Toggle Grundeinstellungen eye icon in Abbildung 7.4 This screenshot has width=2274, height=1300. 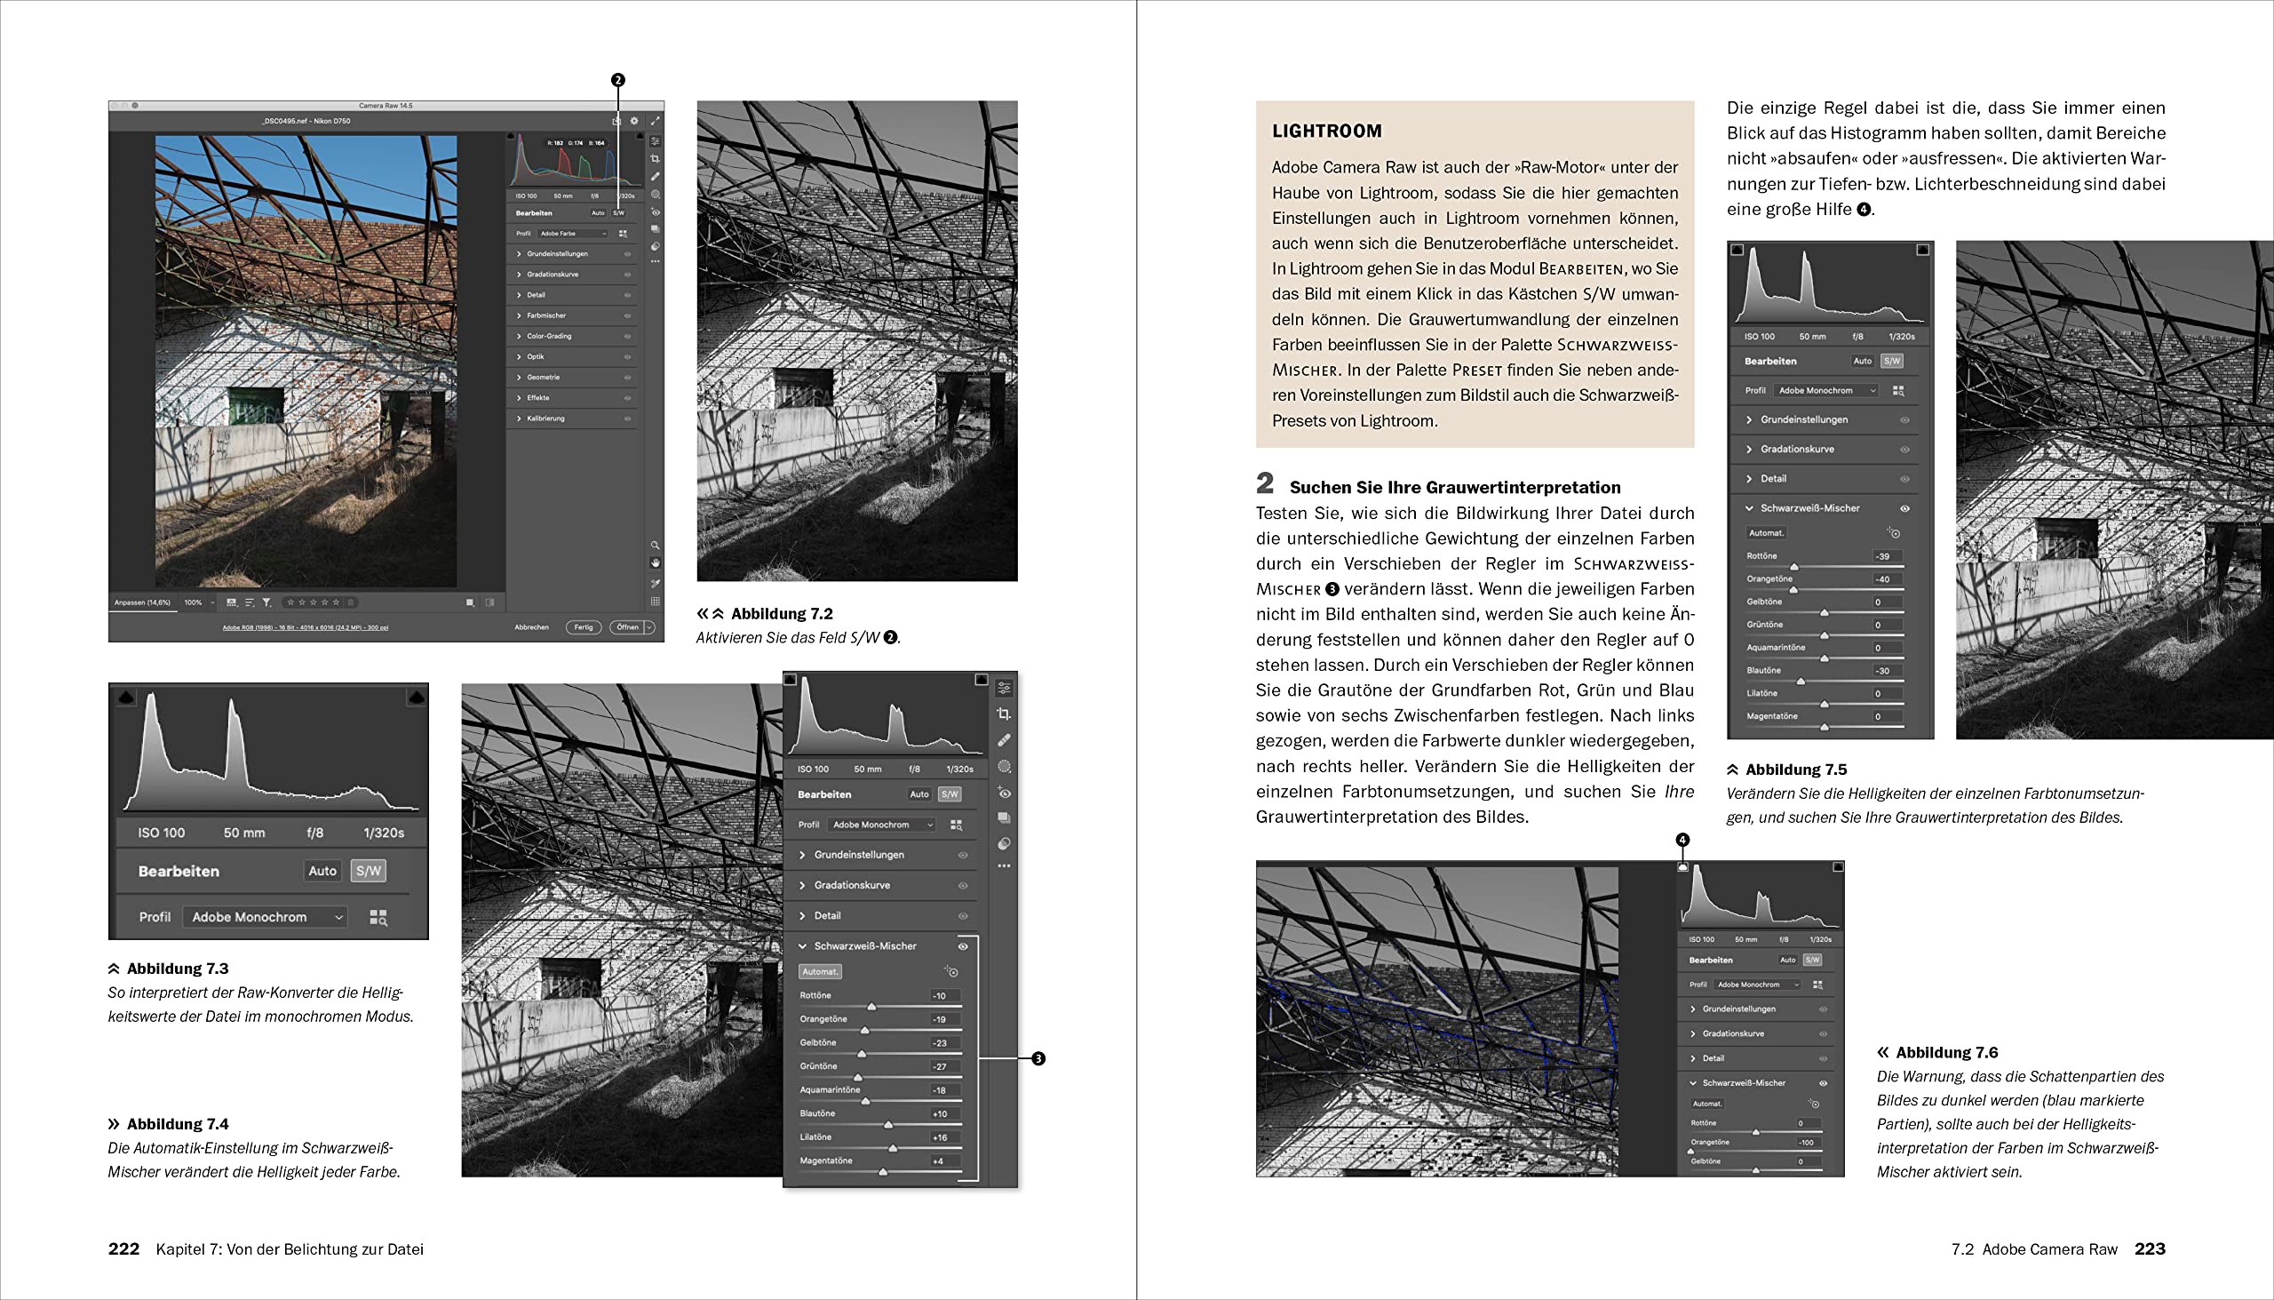[963, 855]
